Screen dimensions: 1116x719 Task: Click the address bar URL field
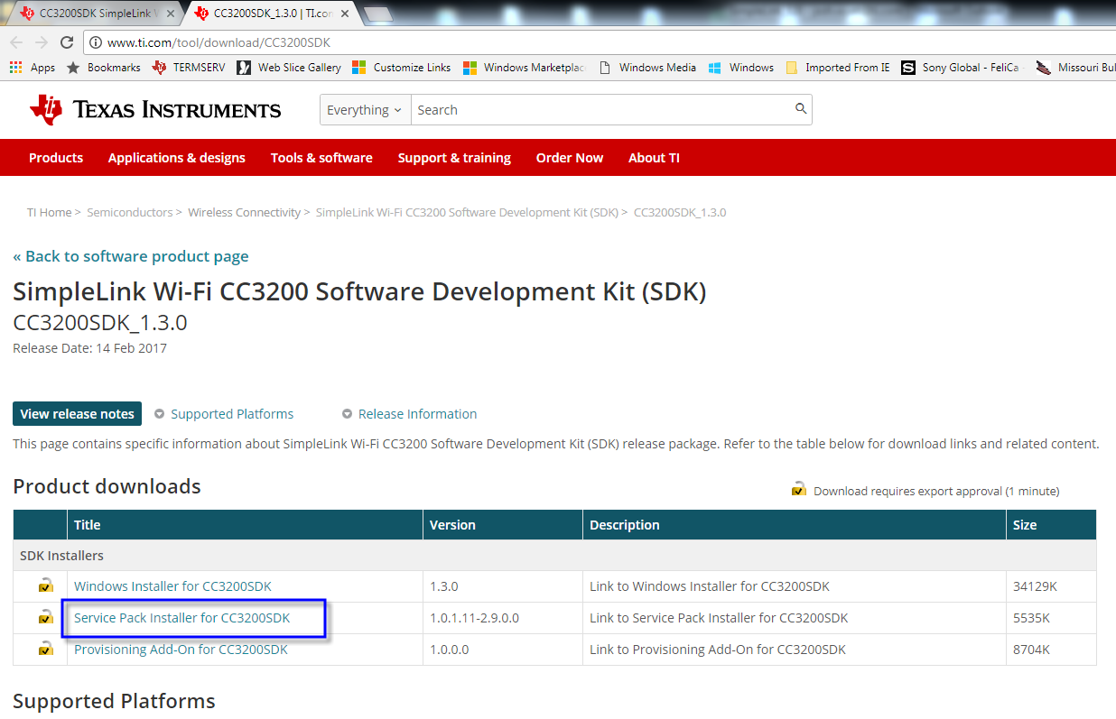(x=596, y=42)
